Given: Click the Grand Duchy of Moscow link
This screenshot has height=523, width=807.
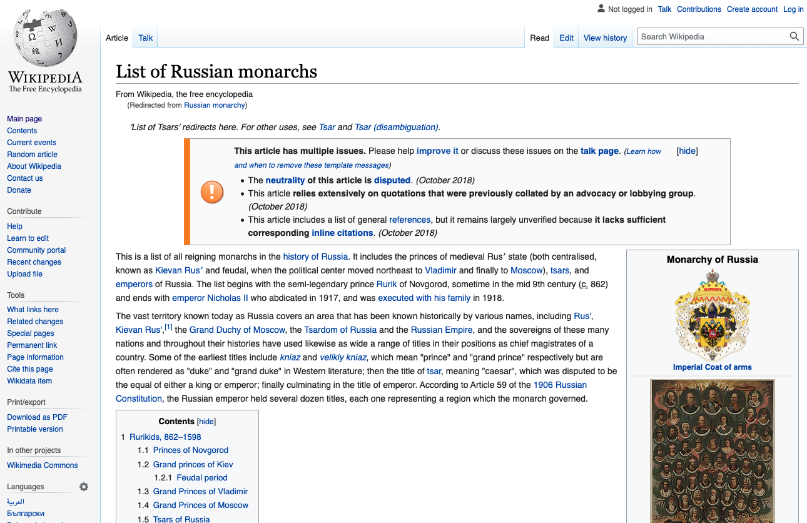Looking at the screenshot, I should click(237, 330).
